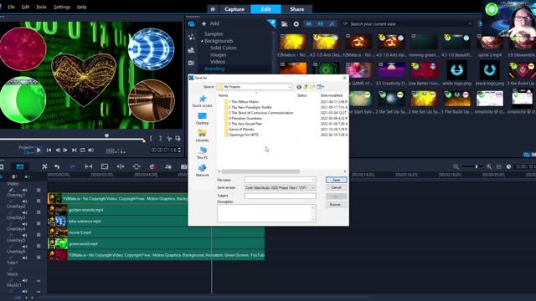This screenshot has width=536, height=301.
Task: Click Add to create library folder
Action: click(x=210, y=23)
